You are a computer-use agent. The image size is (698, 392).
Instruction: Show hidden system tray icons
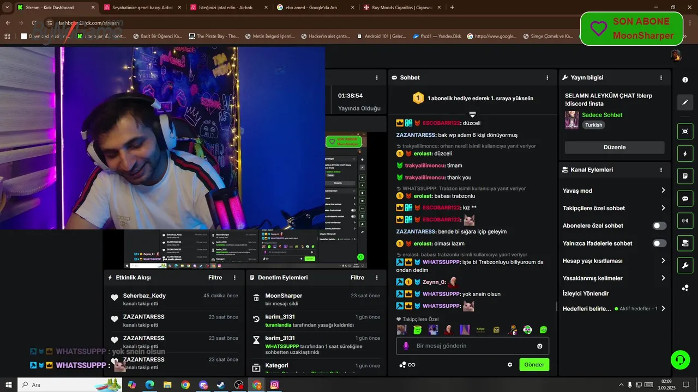pos(622,385)
